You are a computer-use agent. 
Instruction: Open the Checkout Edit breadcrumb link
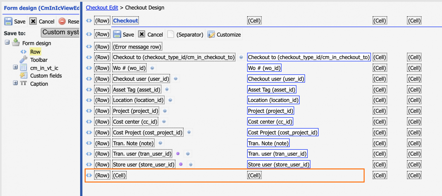(x=102, y=7)
